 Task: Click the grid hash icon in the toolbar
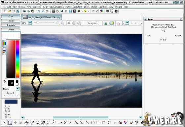107,11
